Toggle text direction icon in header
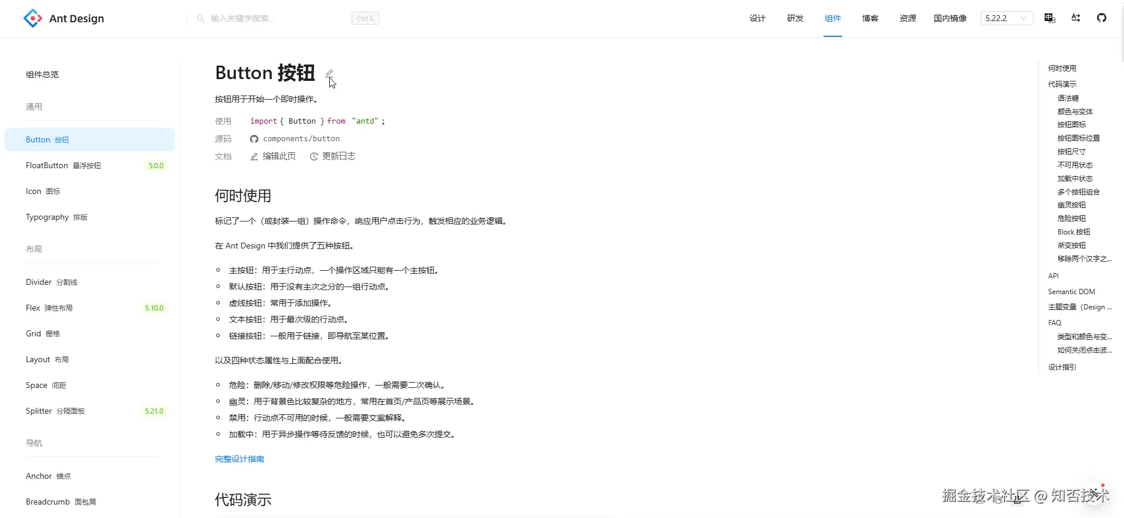1124x518 pixels. click(1076, 18)
